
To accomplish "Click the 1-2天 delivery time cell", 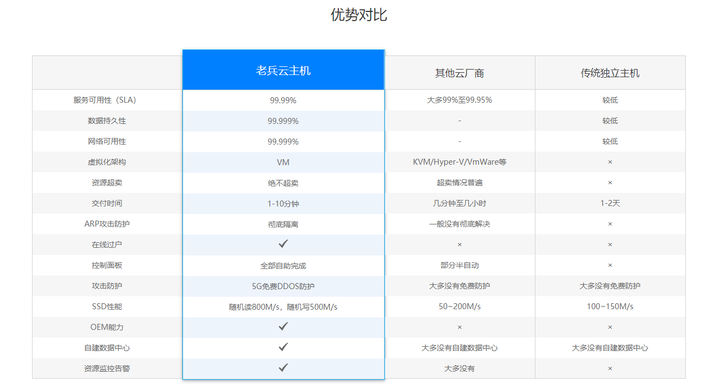I will [x=610, y=203].
